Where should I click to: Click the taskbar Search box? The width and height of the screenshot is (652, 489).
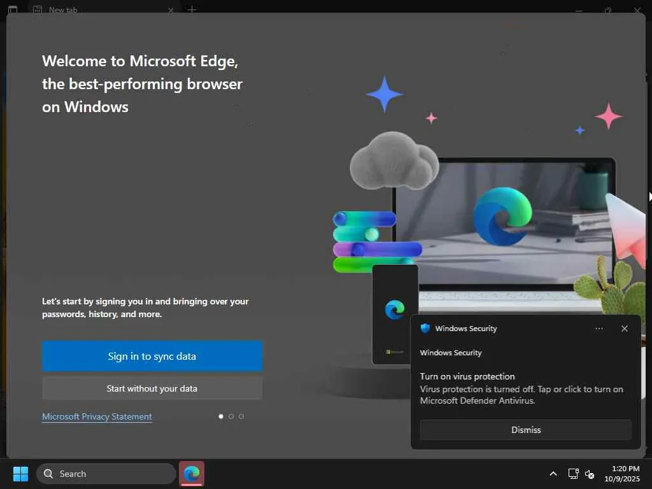[x=106, y=474]
